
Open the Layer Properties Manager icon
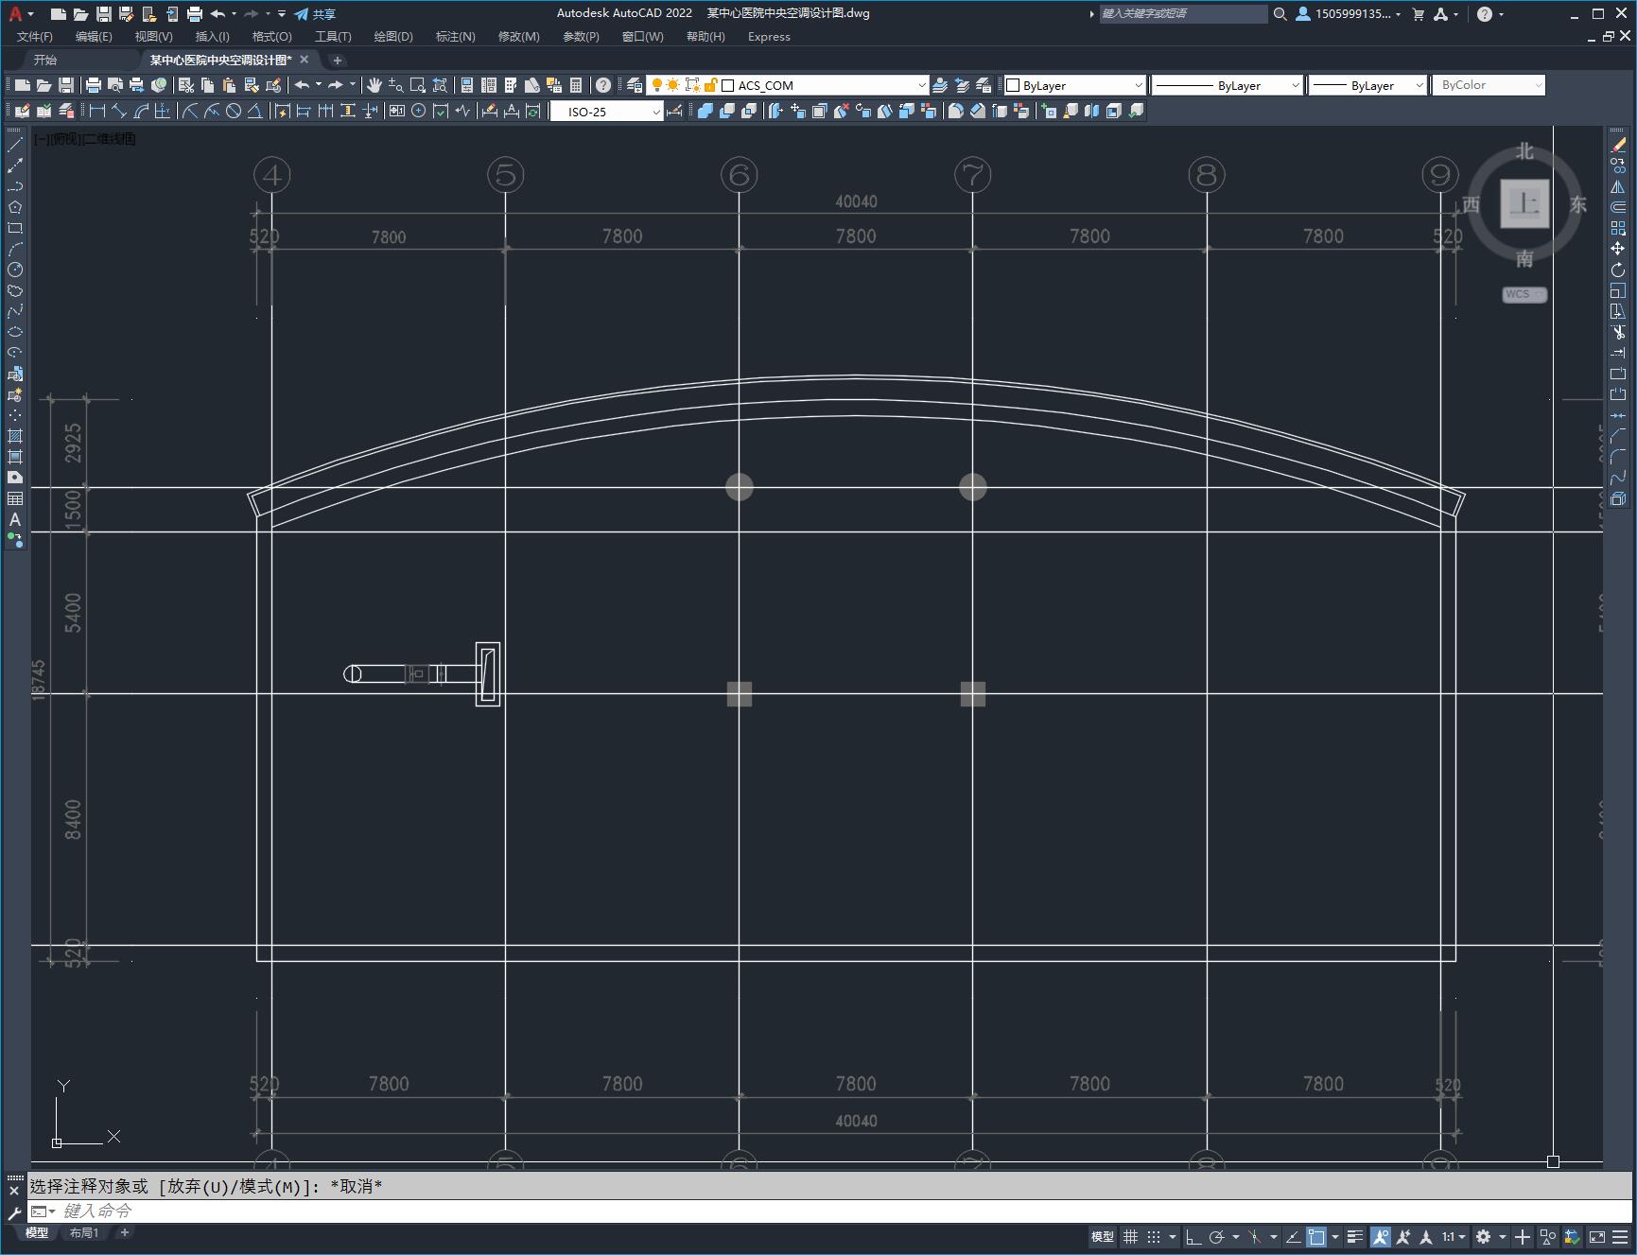636,85
